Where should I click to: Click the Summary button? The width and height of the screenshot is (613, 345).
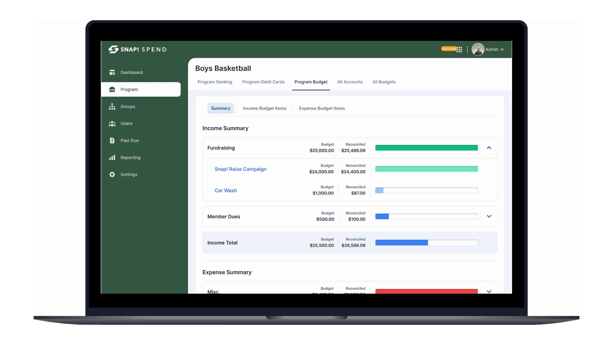coord(220,108)
